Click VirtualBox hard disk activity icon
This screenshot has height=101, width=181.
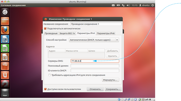[x=119, y=99]
